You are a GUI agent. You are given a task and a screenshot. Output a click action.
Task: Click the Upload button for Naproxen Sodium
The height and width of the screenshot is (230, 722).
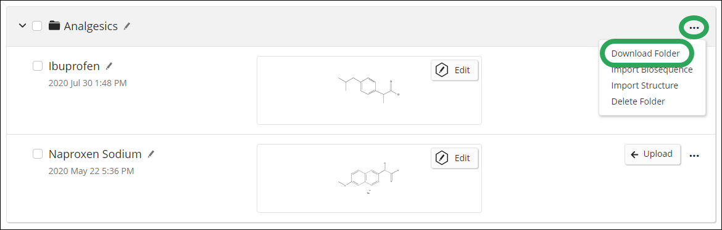tap(652, 154)
